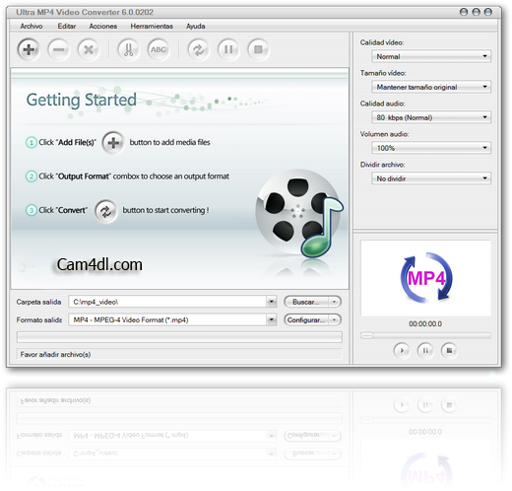Play the preview video

pos(402,350)
